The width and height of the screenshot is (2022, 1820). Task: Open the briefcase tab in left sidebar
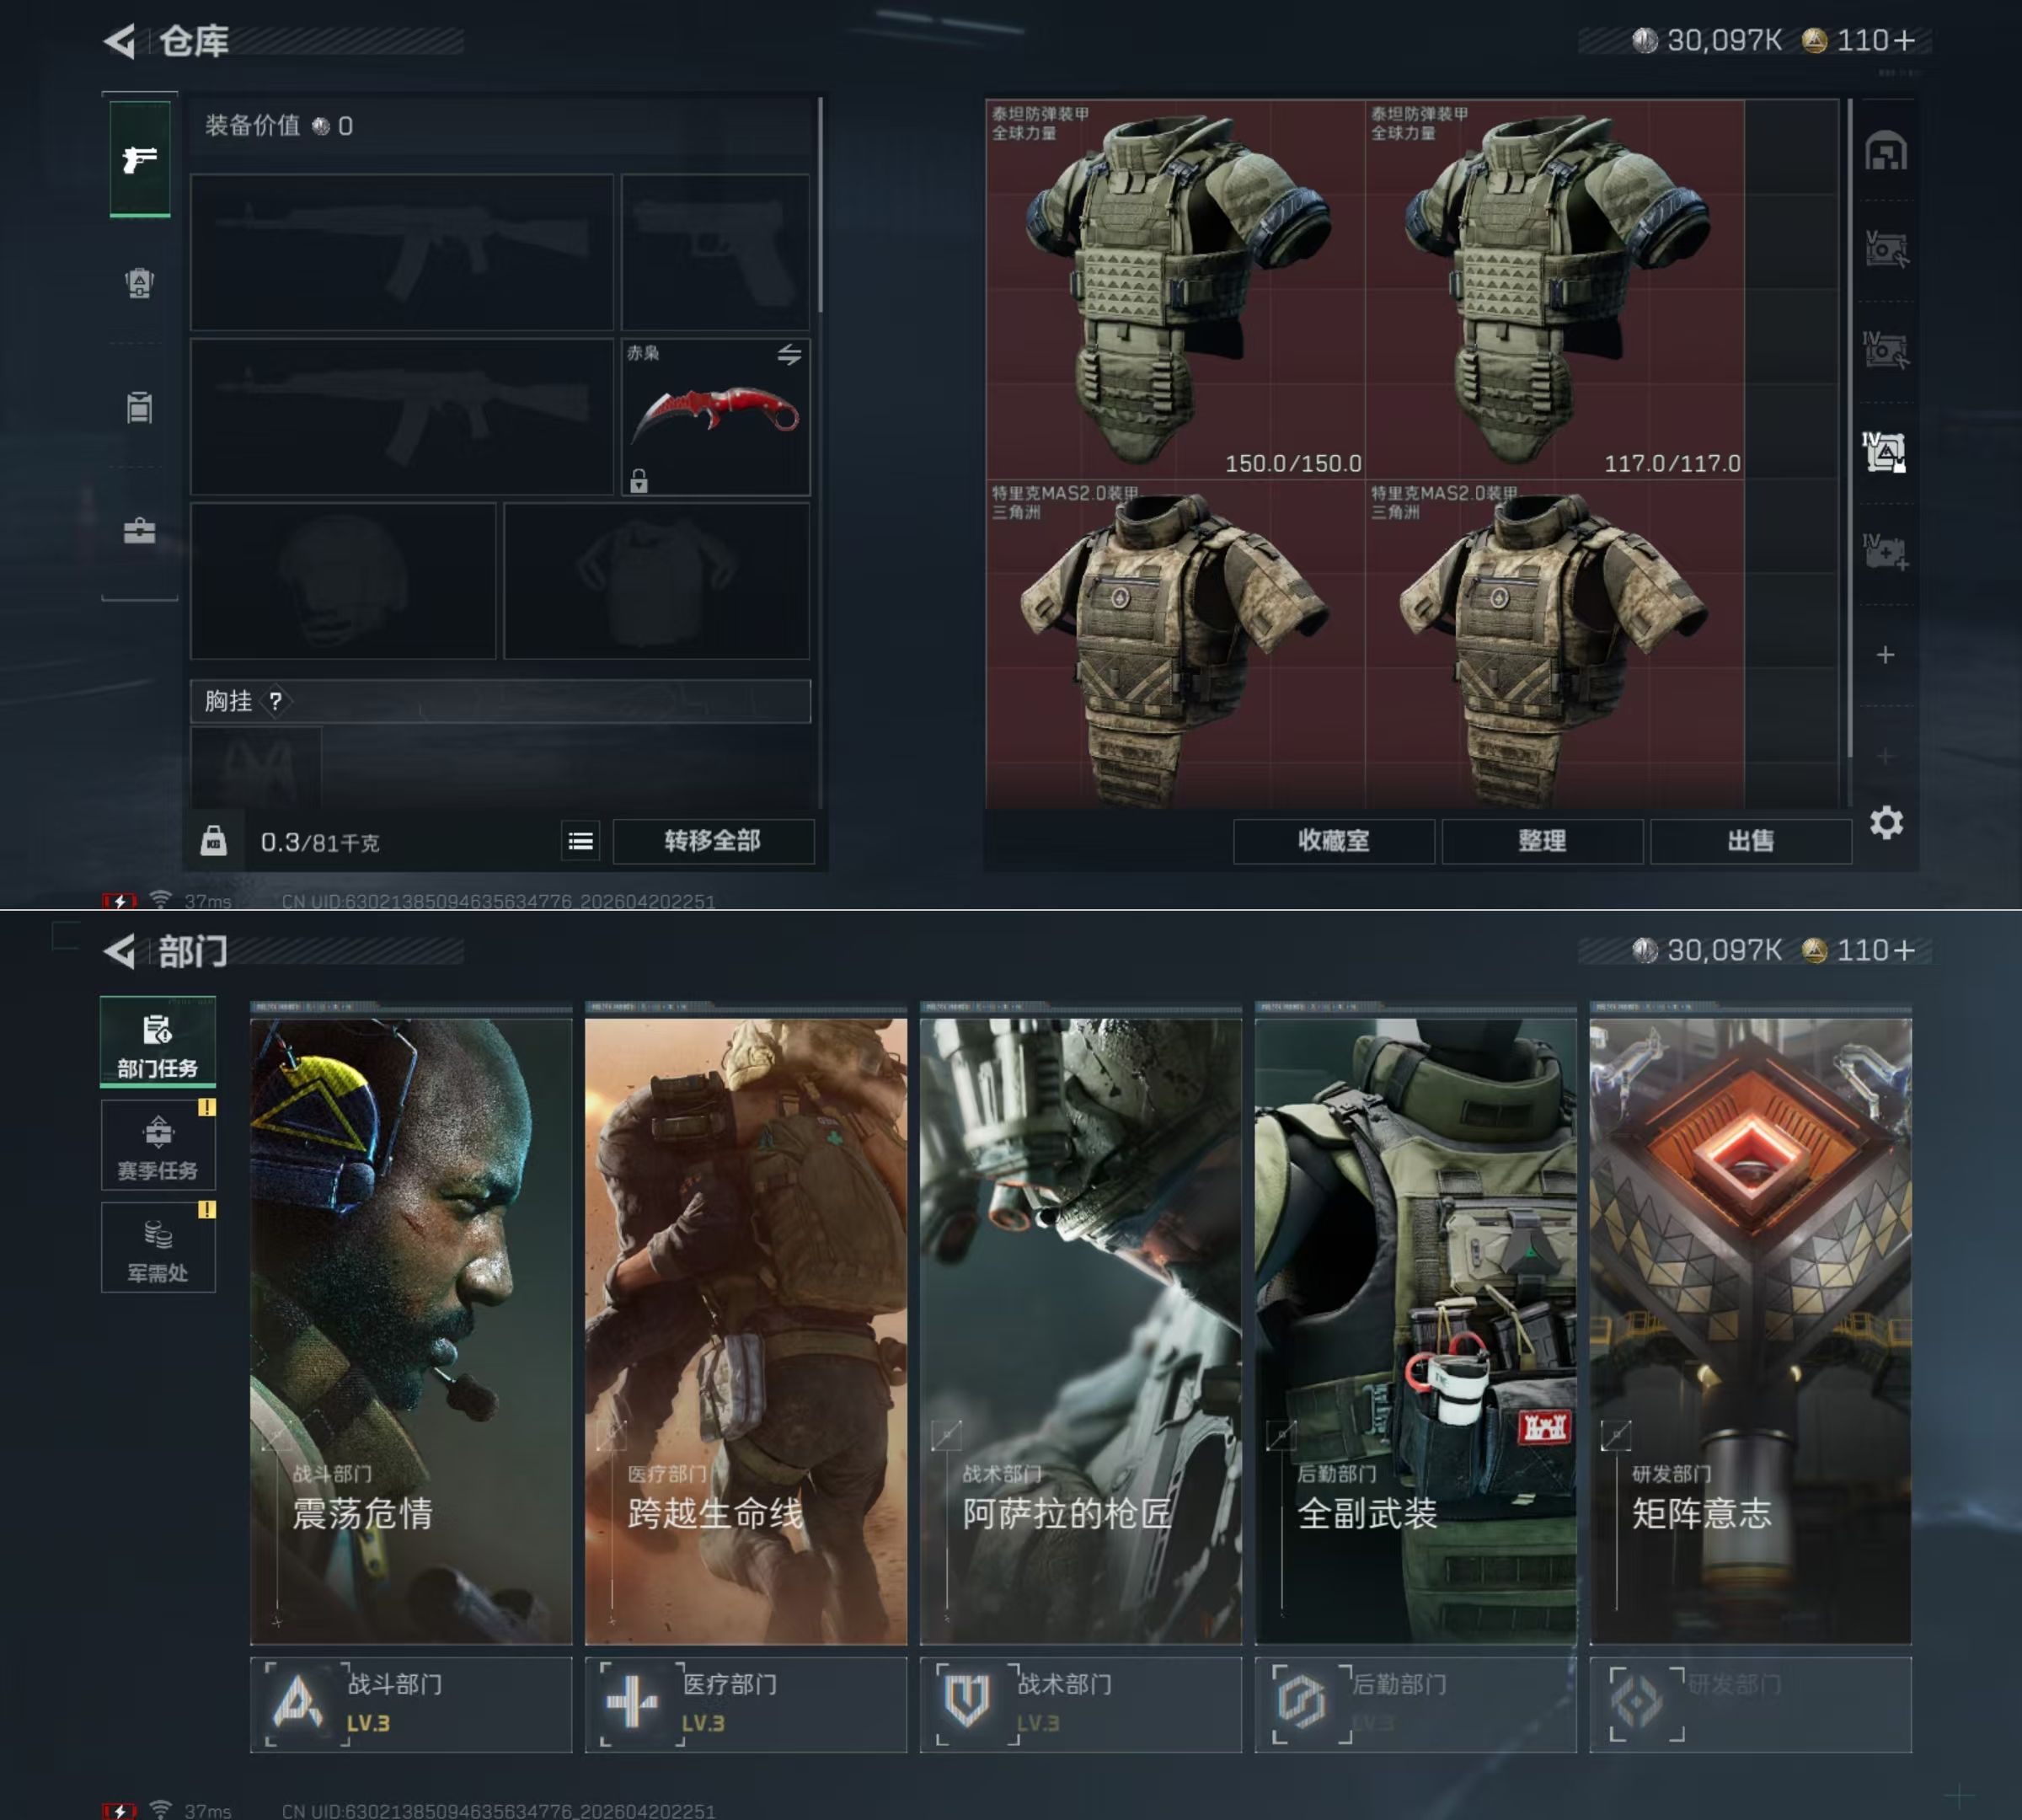(x=139, y=531)
